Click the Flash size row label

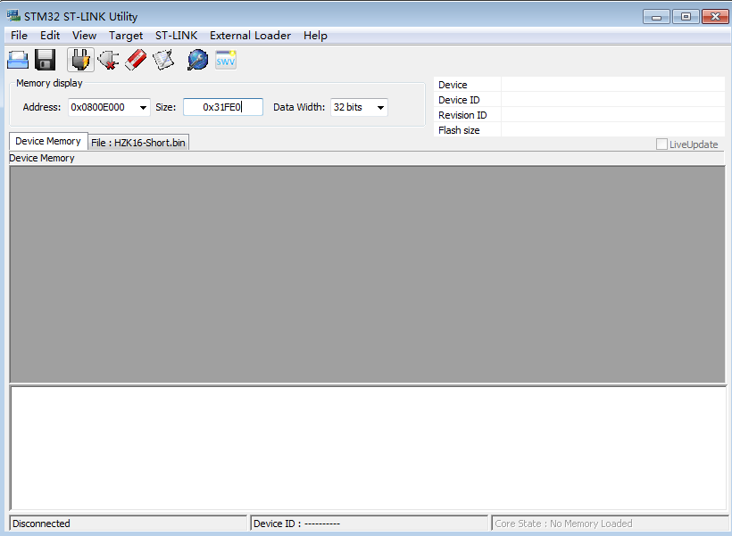tap(459, 130)
